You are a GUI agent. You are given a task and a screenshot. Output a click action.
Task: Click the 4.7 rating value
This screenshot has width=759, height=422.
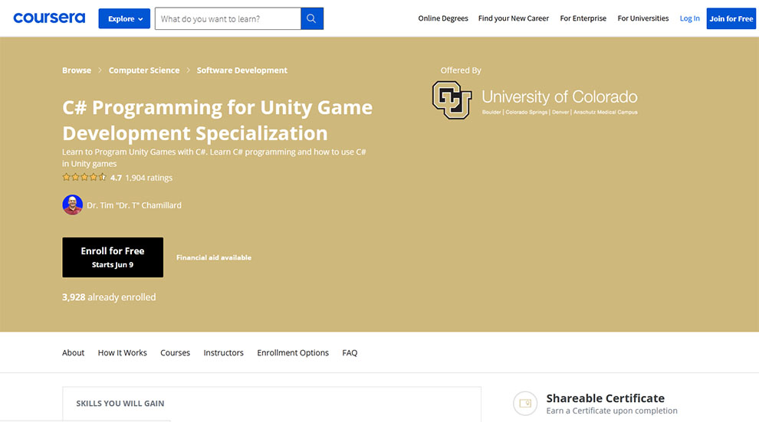117,178
